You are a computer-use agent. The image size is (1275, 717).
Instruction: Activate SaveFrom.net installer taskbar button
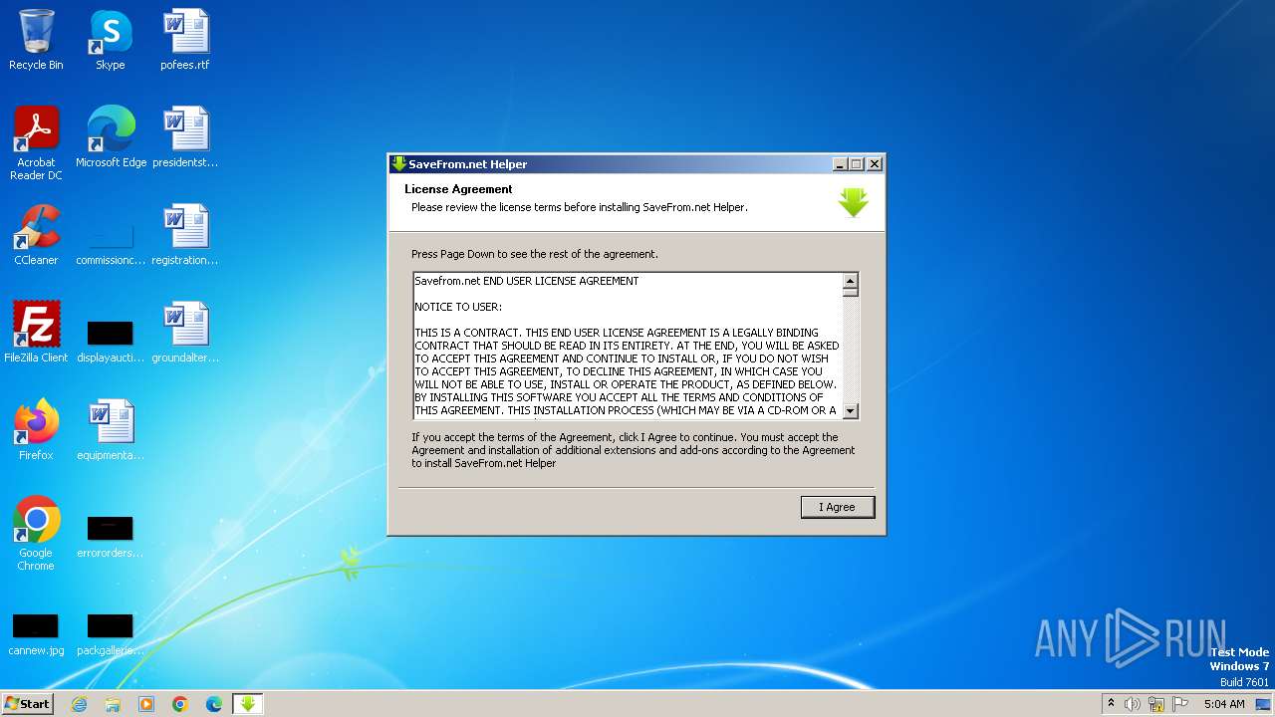pyautogui.click(x=248, y=704)
